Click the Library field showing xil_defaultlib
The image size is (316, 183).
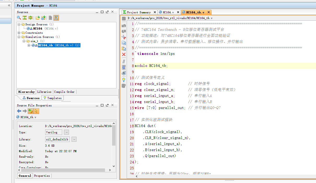point(57,139)
